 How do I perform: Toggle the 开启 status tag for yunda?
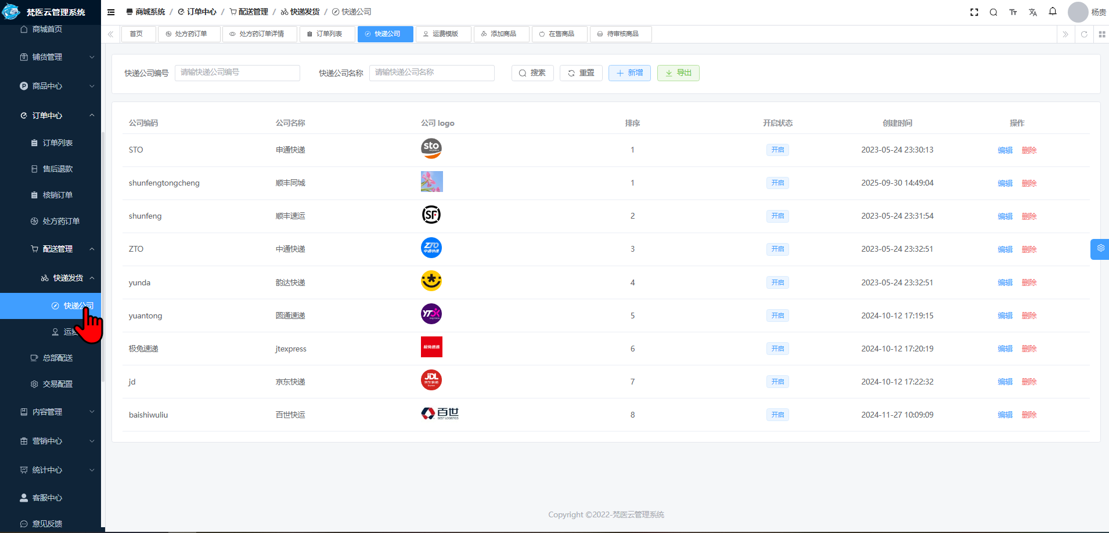(777, 282)
